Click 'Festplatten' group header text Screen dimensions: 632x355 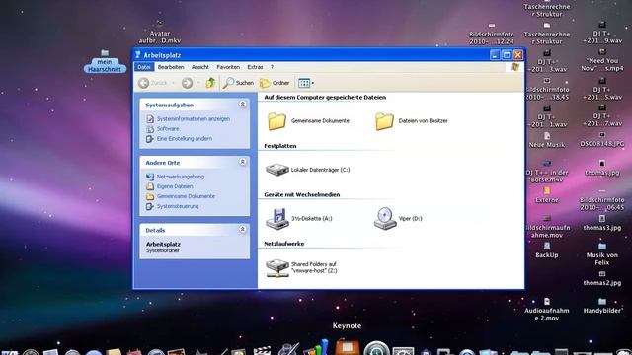click(280, 146)
